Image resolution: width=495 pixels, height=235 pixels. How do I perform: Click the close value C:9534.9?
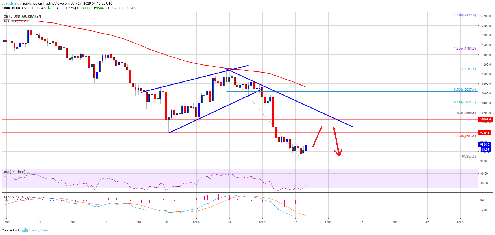pyautogui.click(x=129, y=8)
